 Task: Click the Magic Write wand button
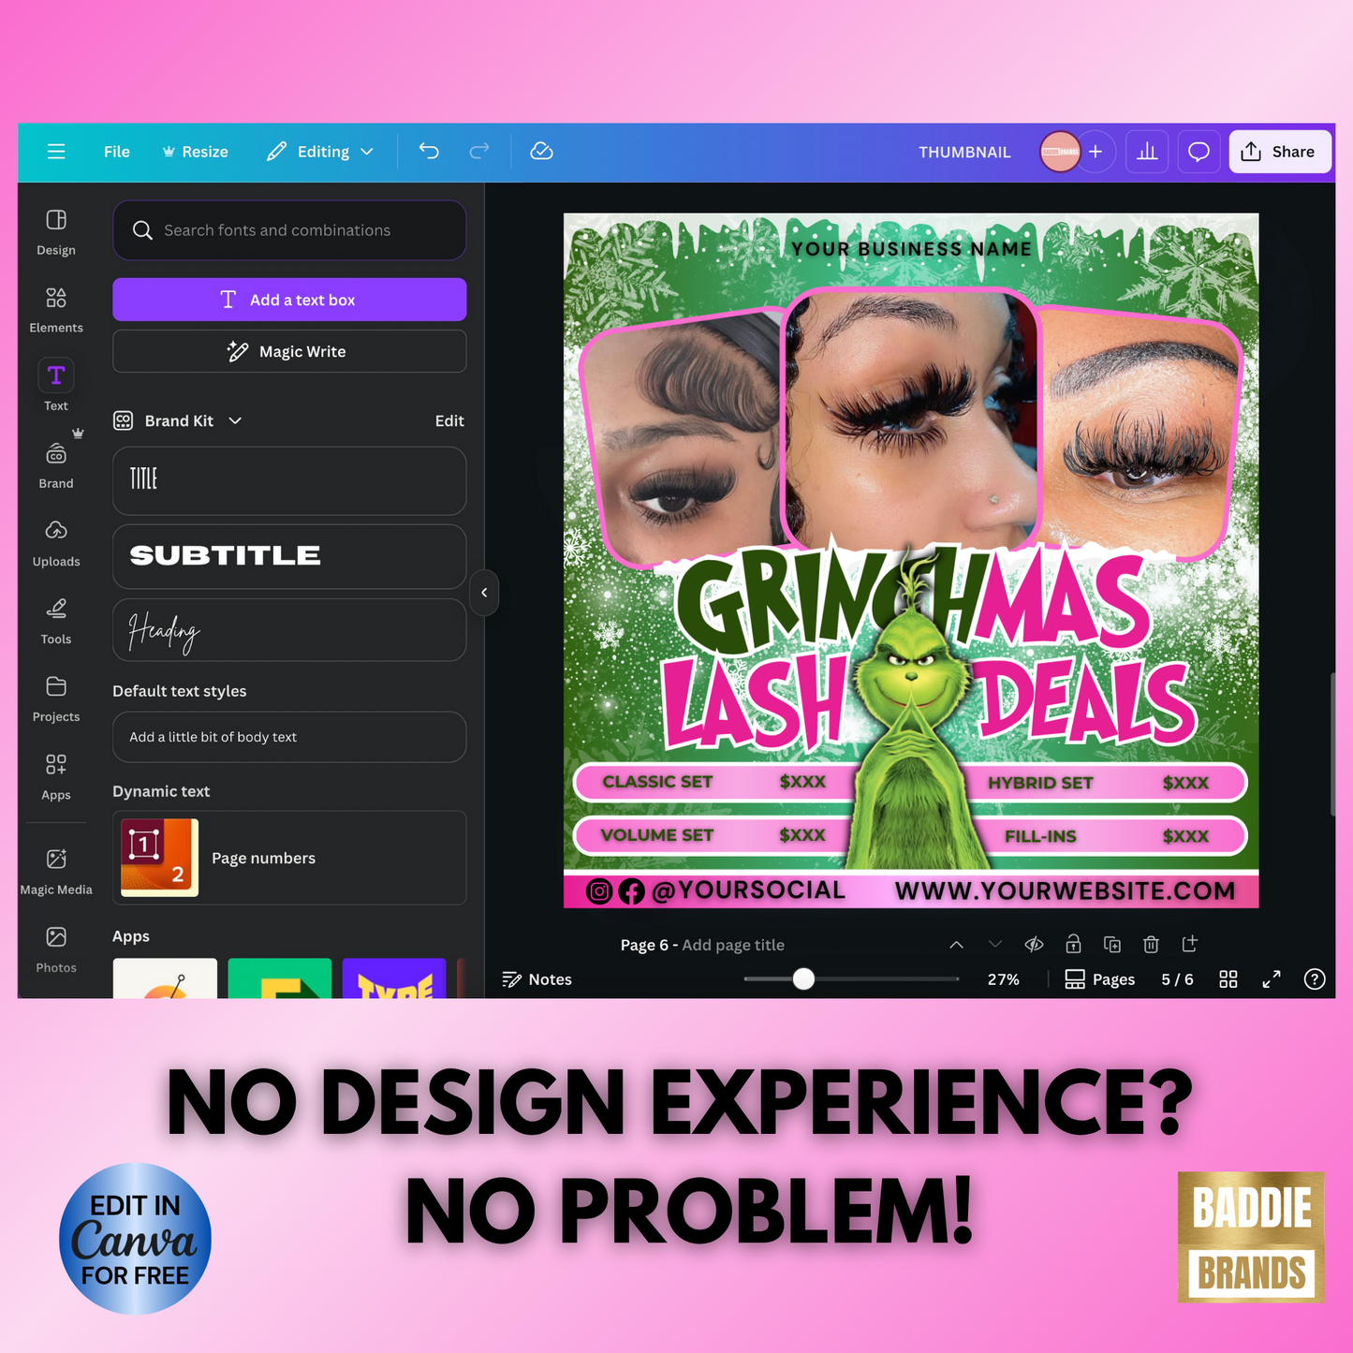click(289, 351)
